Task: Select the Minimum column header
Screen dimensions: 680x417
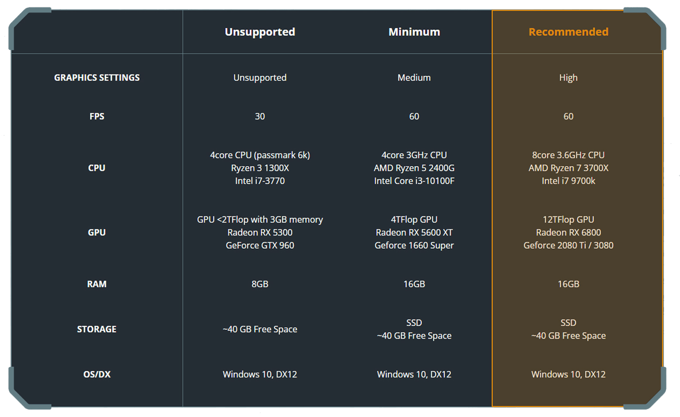Action: point(414,32)
